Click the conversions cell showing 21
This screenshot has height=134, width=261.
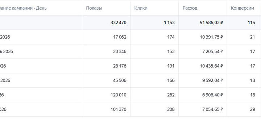pyautogui.click(x=253, y=37)
